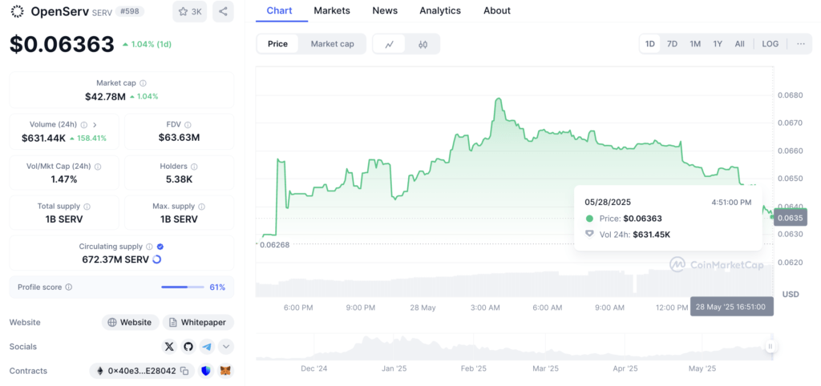The image size is (821, 386).
Task: Click the Ethereum icon in contract address
Action: [x=100, y=371]
